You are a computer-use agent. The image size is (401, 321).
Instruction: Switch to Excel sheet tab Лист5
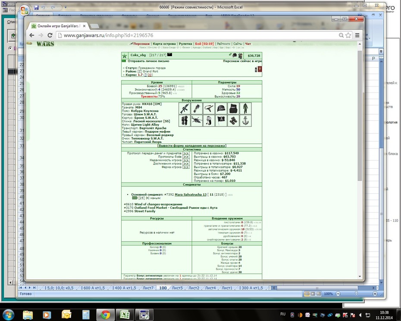click(x=177, y=288)
